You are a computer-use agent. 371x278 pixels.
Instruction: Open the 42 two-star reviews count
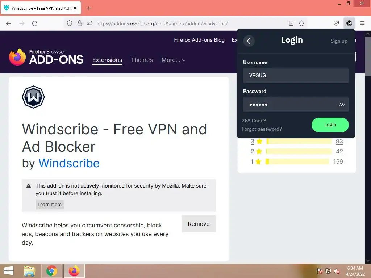339,152
